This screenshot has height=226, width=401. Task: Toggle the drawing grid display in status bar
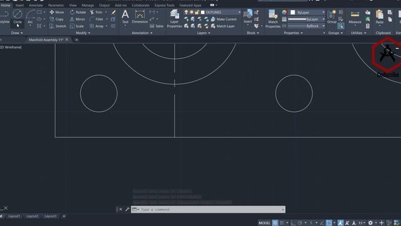[275, 223]
